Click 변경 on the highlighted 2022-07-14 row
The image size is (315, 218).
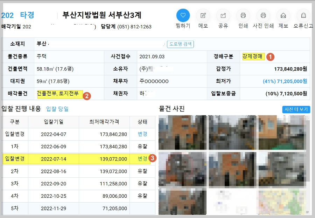142,159
